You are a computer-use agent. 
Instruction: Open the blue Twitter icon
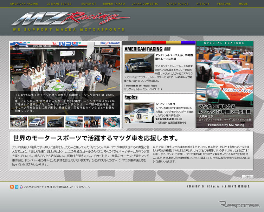[17, 187]
